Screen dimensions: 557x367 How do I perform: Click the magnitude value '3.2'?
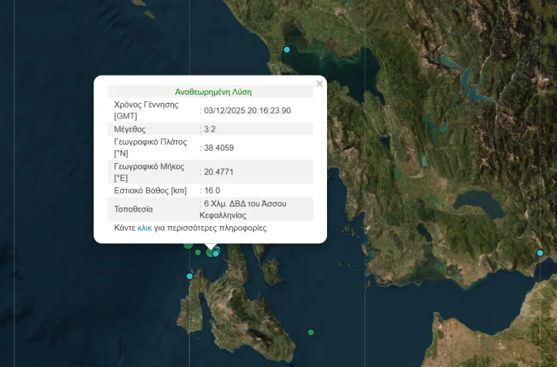pos(210,129)
